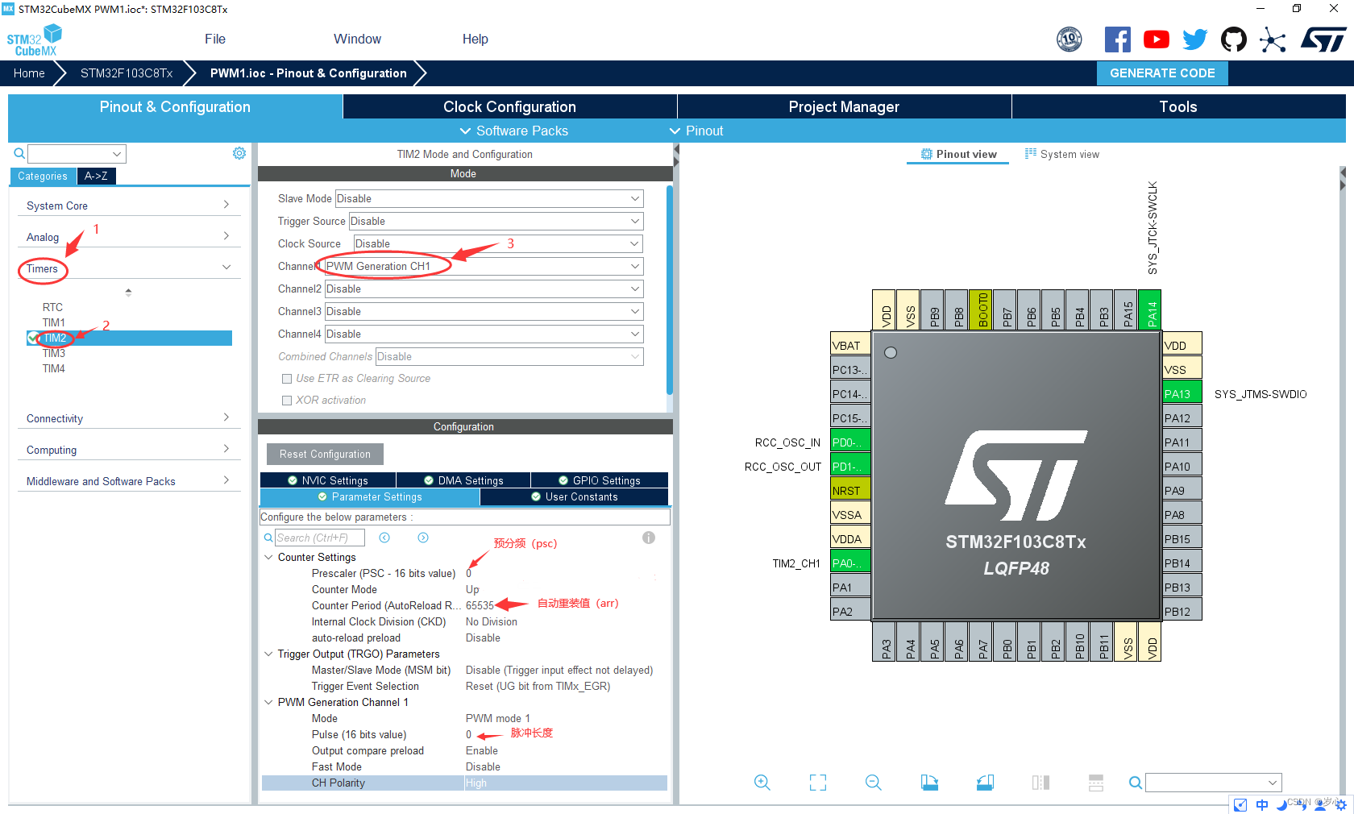Rotate the chip counterclockwise

[x=985, y=782]
